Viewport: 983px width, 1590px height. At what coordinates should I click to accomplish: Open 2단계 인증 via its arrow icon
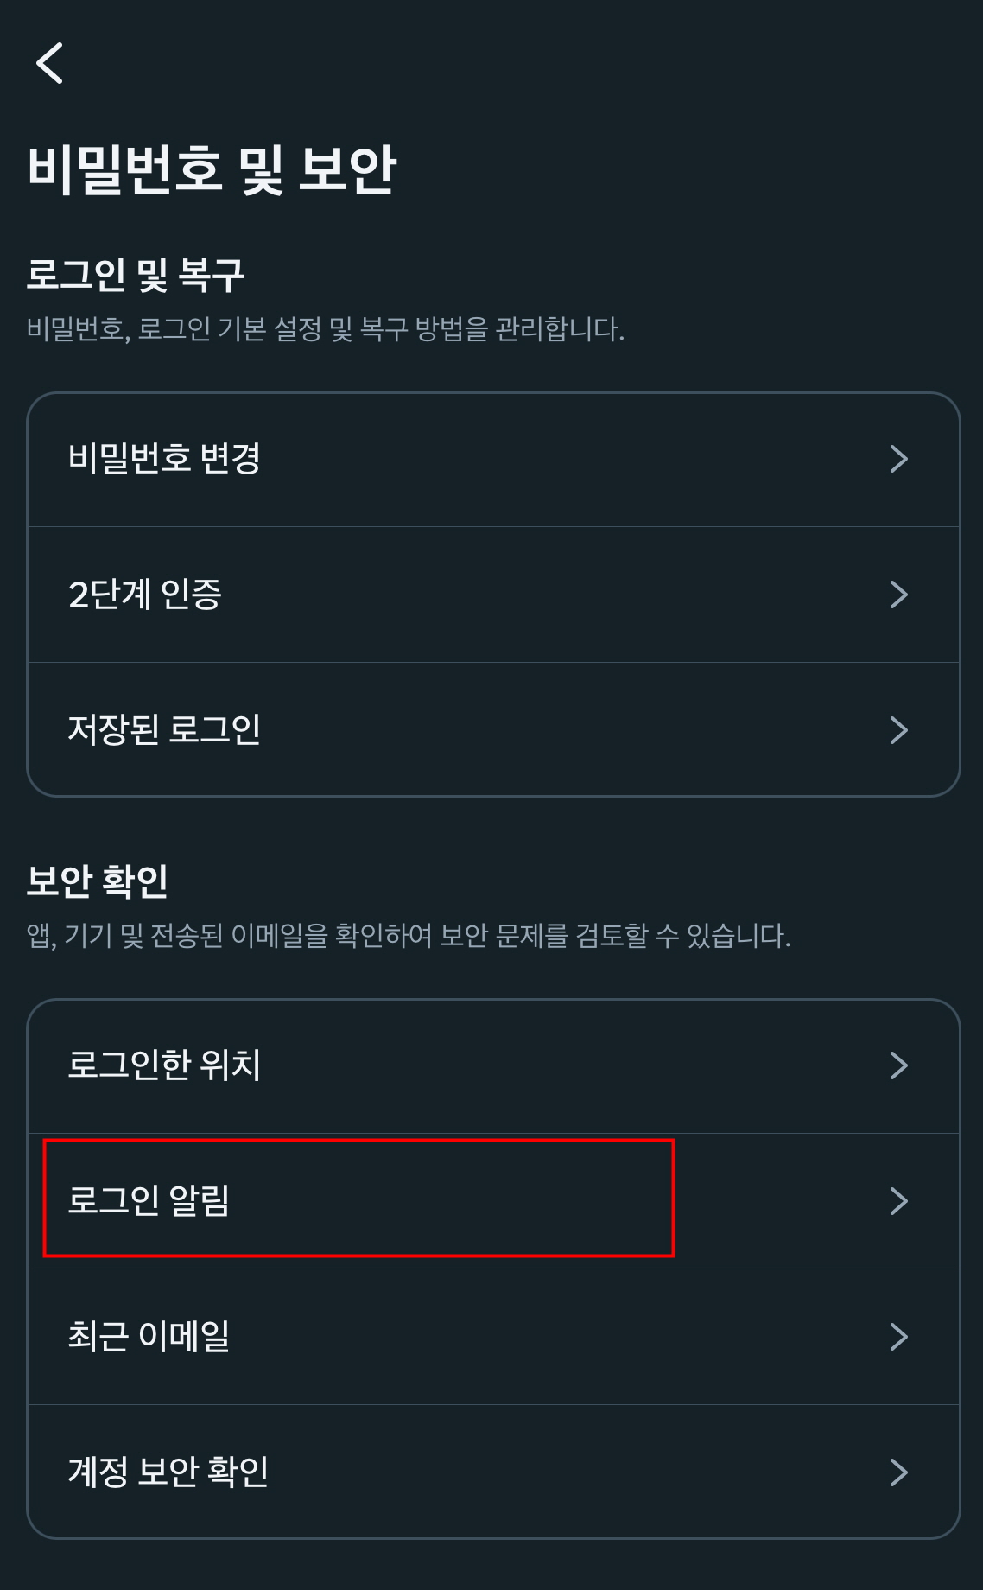point(899,594)
